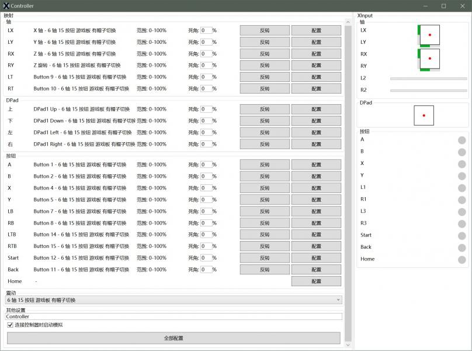Click 配置 button for RT trigger

316,89
